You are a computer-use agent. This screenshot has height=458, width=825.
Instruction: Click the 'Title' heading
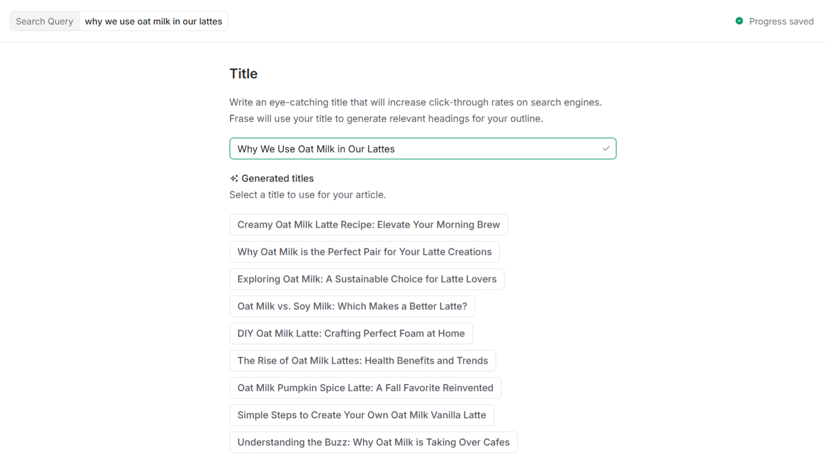(x=243, y=74)
